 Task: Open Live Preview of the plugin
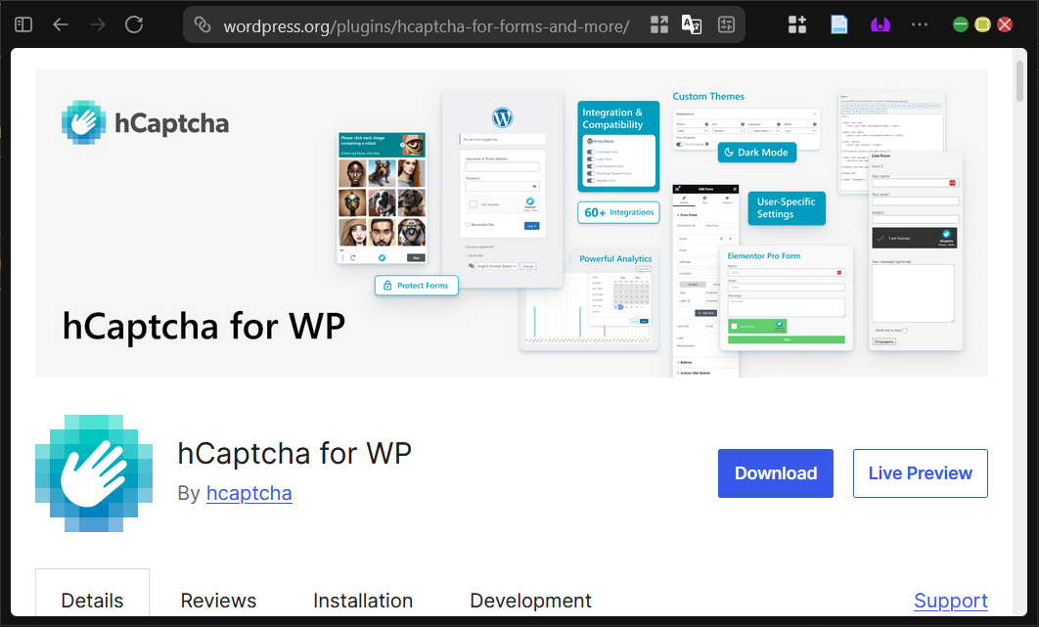pyautogui.click(x=920, y=473)
